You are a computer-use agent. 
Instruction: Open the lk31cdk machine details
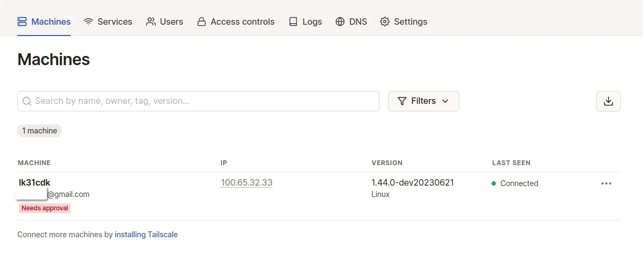[34, 182]
